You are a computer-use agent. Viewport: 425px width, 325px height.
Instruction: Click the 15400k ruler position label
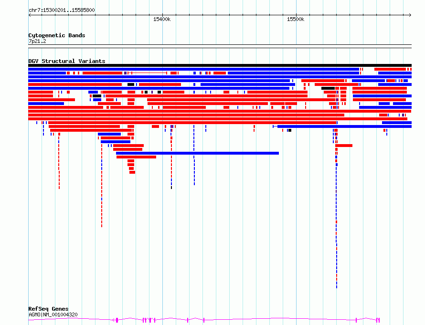162,19
